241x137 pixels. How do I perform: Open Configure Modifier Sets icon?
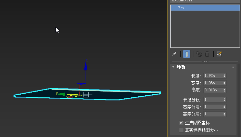219,54
